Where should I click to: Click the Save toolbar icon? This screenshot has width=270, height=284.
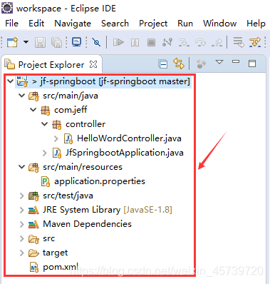pyautogui.click(x=40, y=43)
